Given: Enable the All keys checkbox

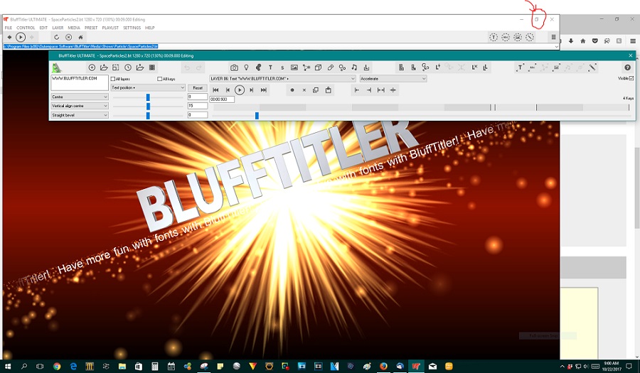Looking at the screenshot, I should (x=160, y=79).
